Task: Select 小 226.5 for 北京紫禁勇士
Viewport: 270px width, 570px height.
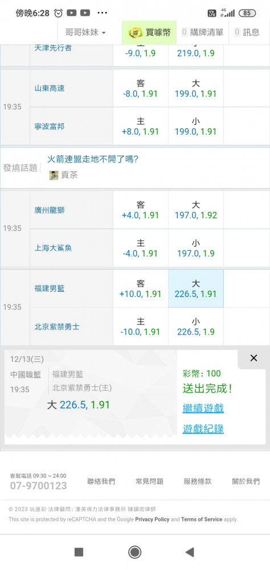Action: 196,327
